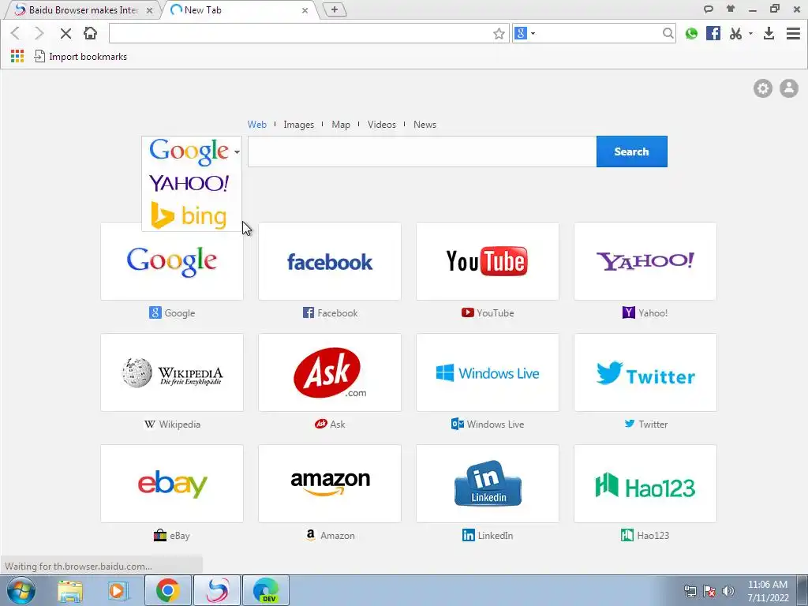Open the facebook speed dial tile

(x=330, y=261)
